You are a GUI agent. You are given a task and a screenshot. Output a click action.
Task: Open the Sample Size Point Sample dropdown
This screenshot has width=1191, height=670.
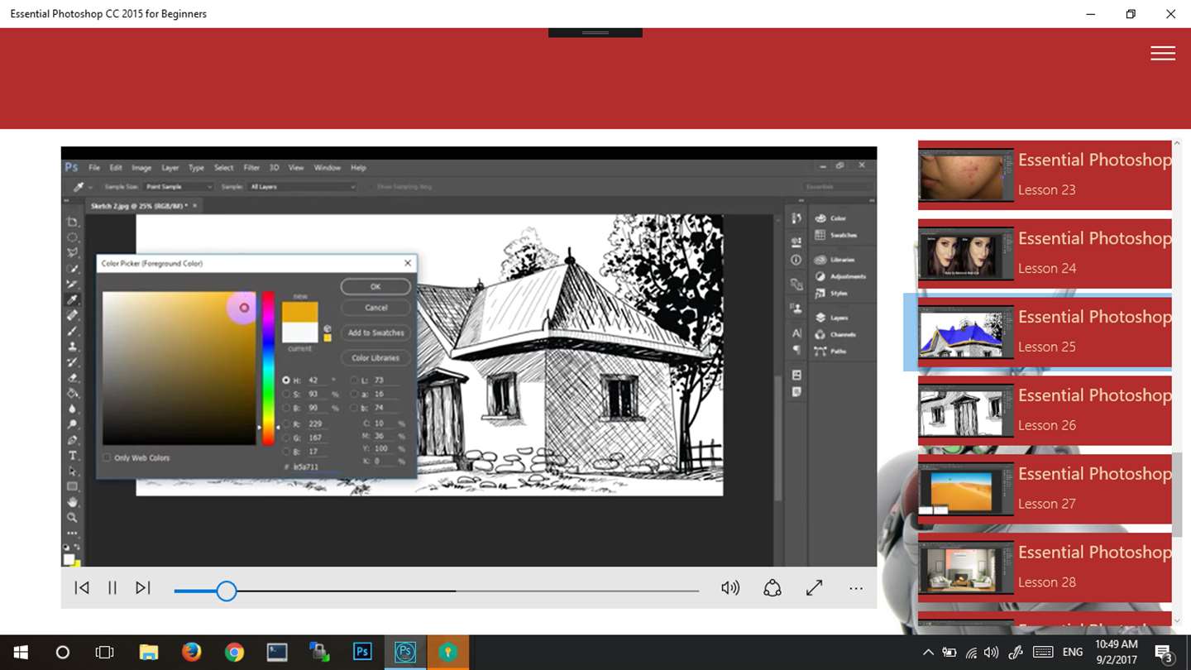click(x=179, y=187)
